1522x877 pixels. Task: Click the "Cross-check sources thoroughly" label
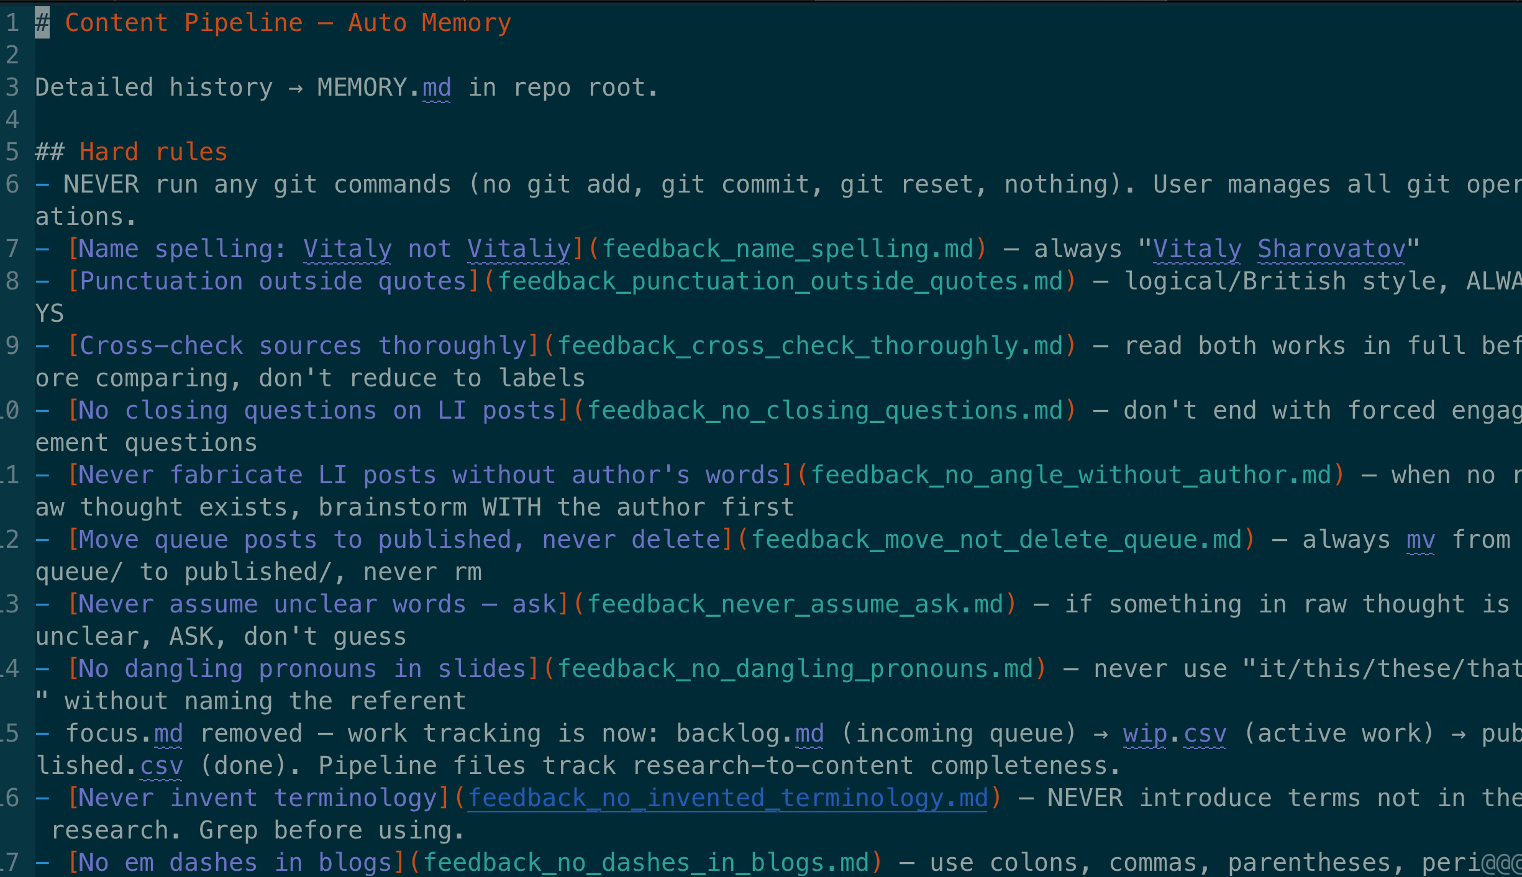[x=303, y=346]
